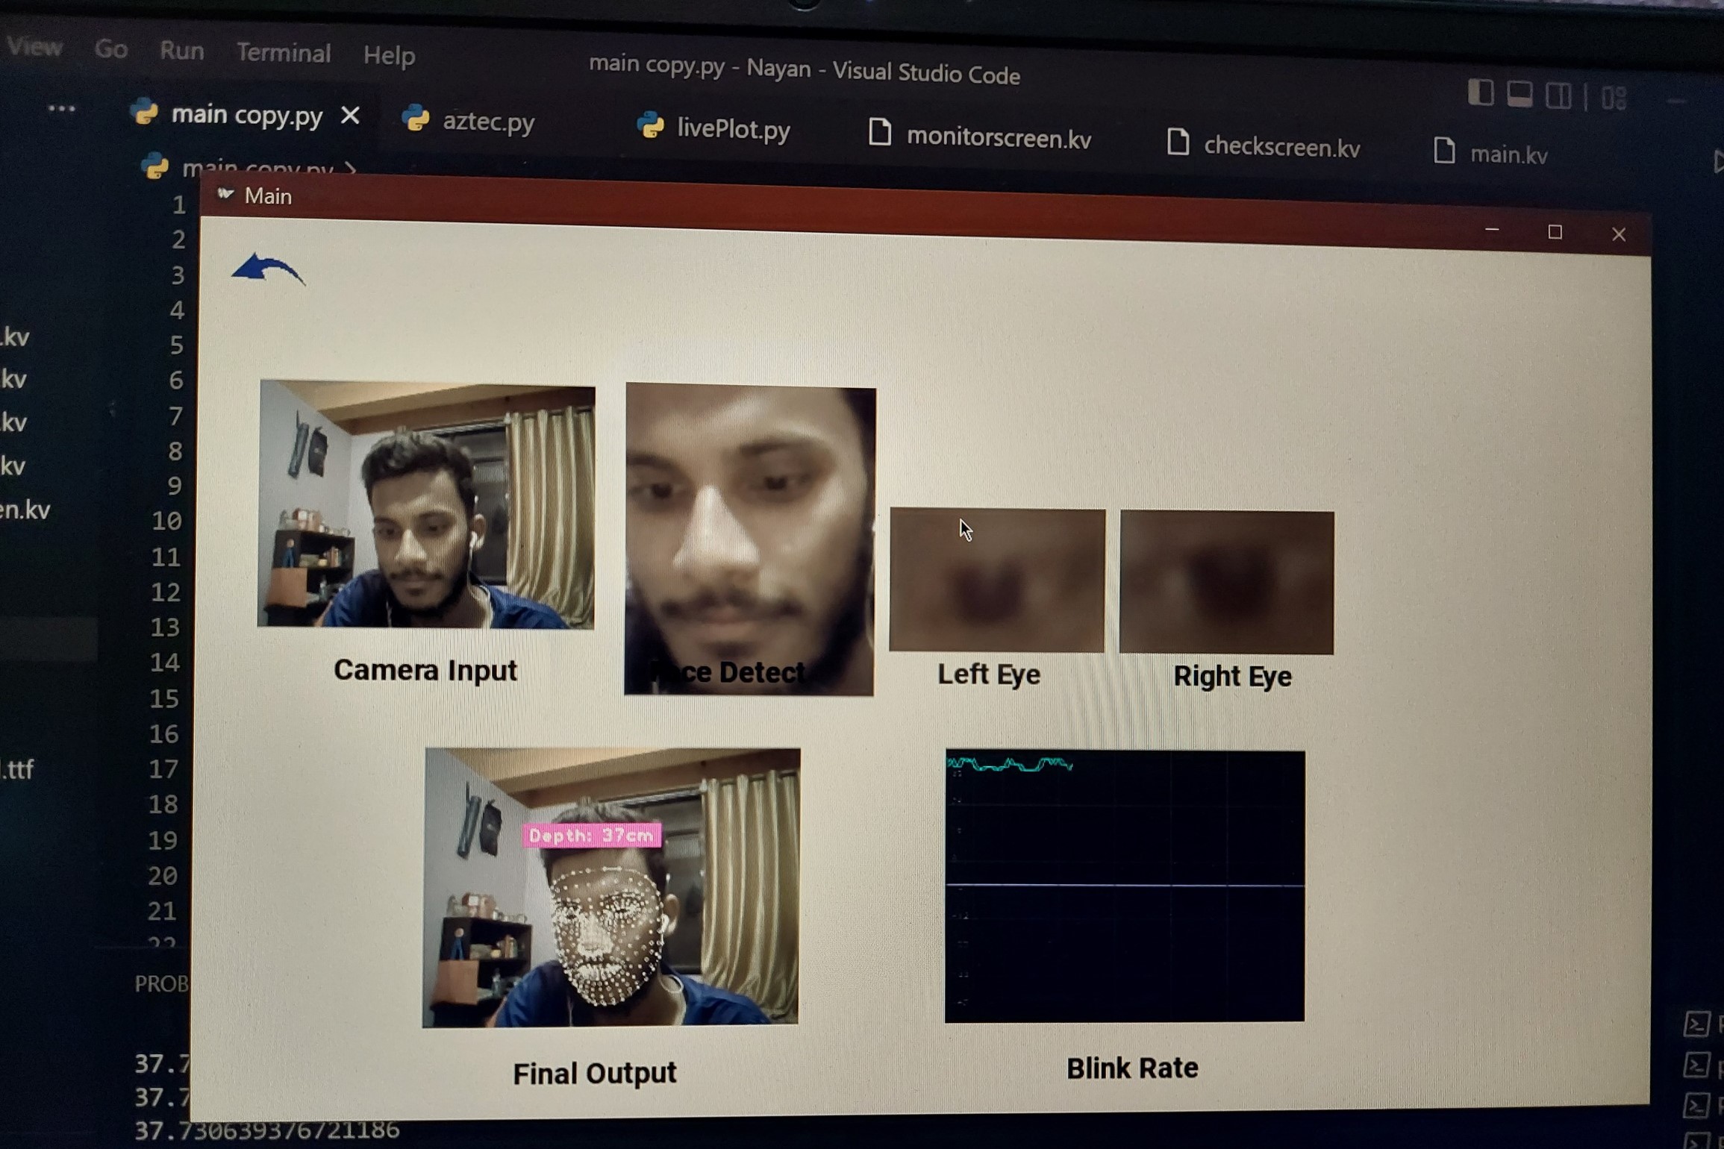1724x1149 pixels.
Task: Select the file ending en.kv in explorer
Action: coord(25,510)
